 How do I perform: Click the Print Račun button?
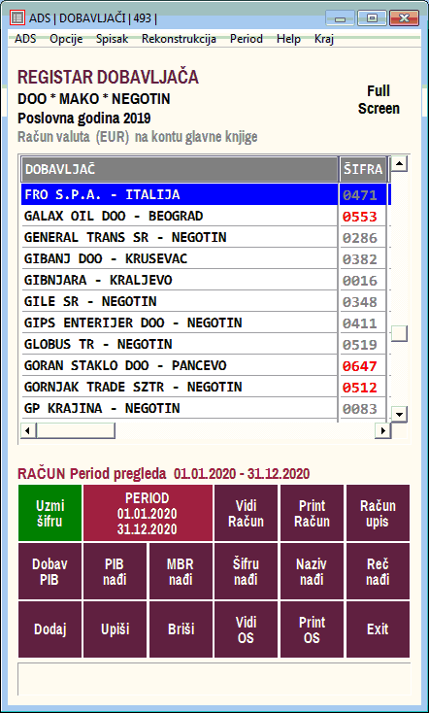(x=312, y=513)
